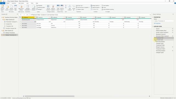Click Azure Machine Learning icon
Viewport: 176px width, 99px height.
click(108, 9)
